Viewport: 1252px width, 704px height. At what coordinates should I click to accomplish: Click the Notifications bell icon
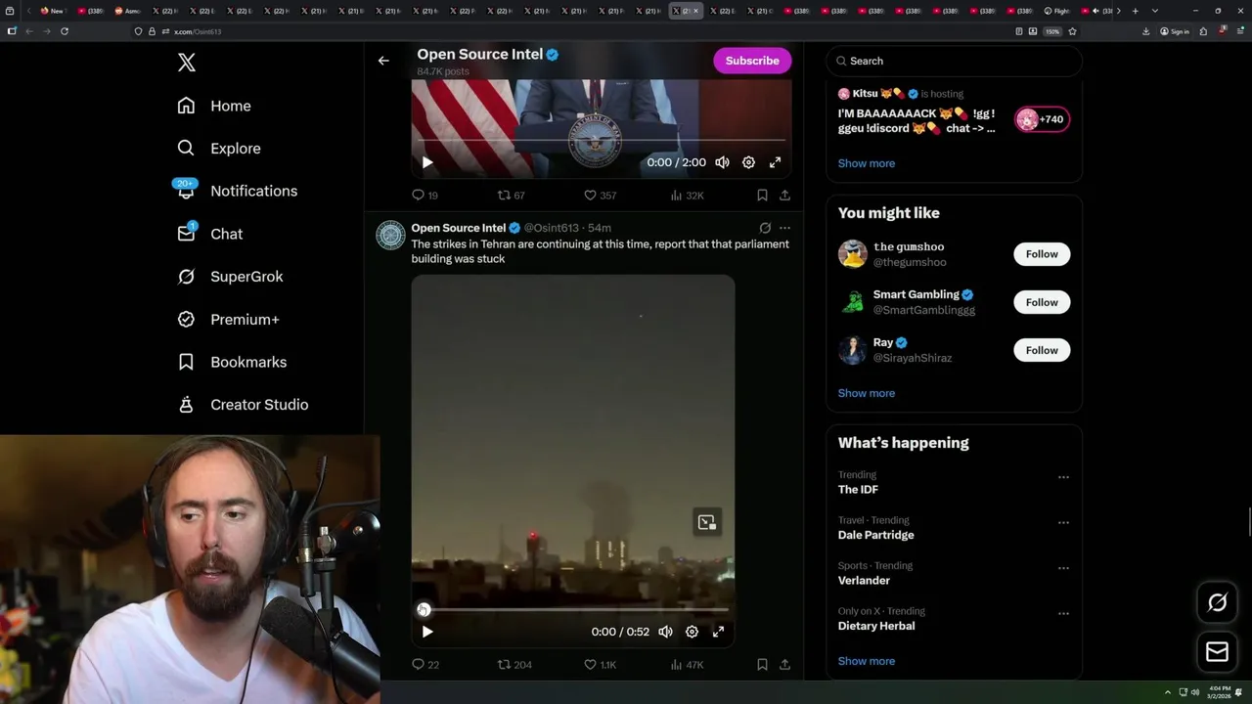(186, 191)
